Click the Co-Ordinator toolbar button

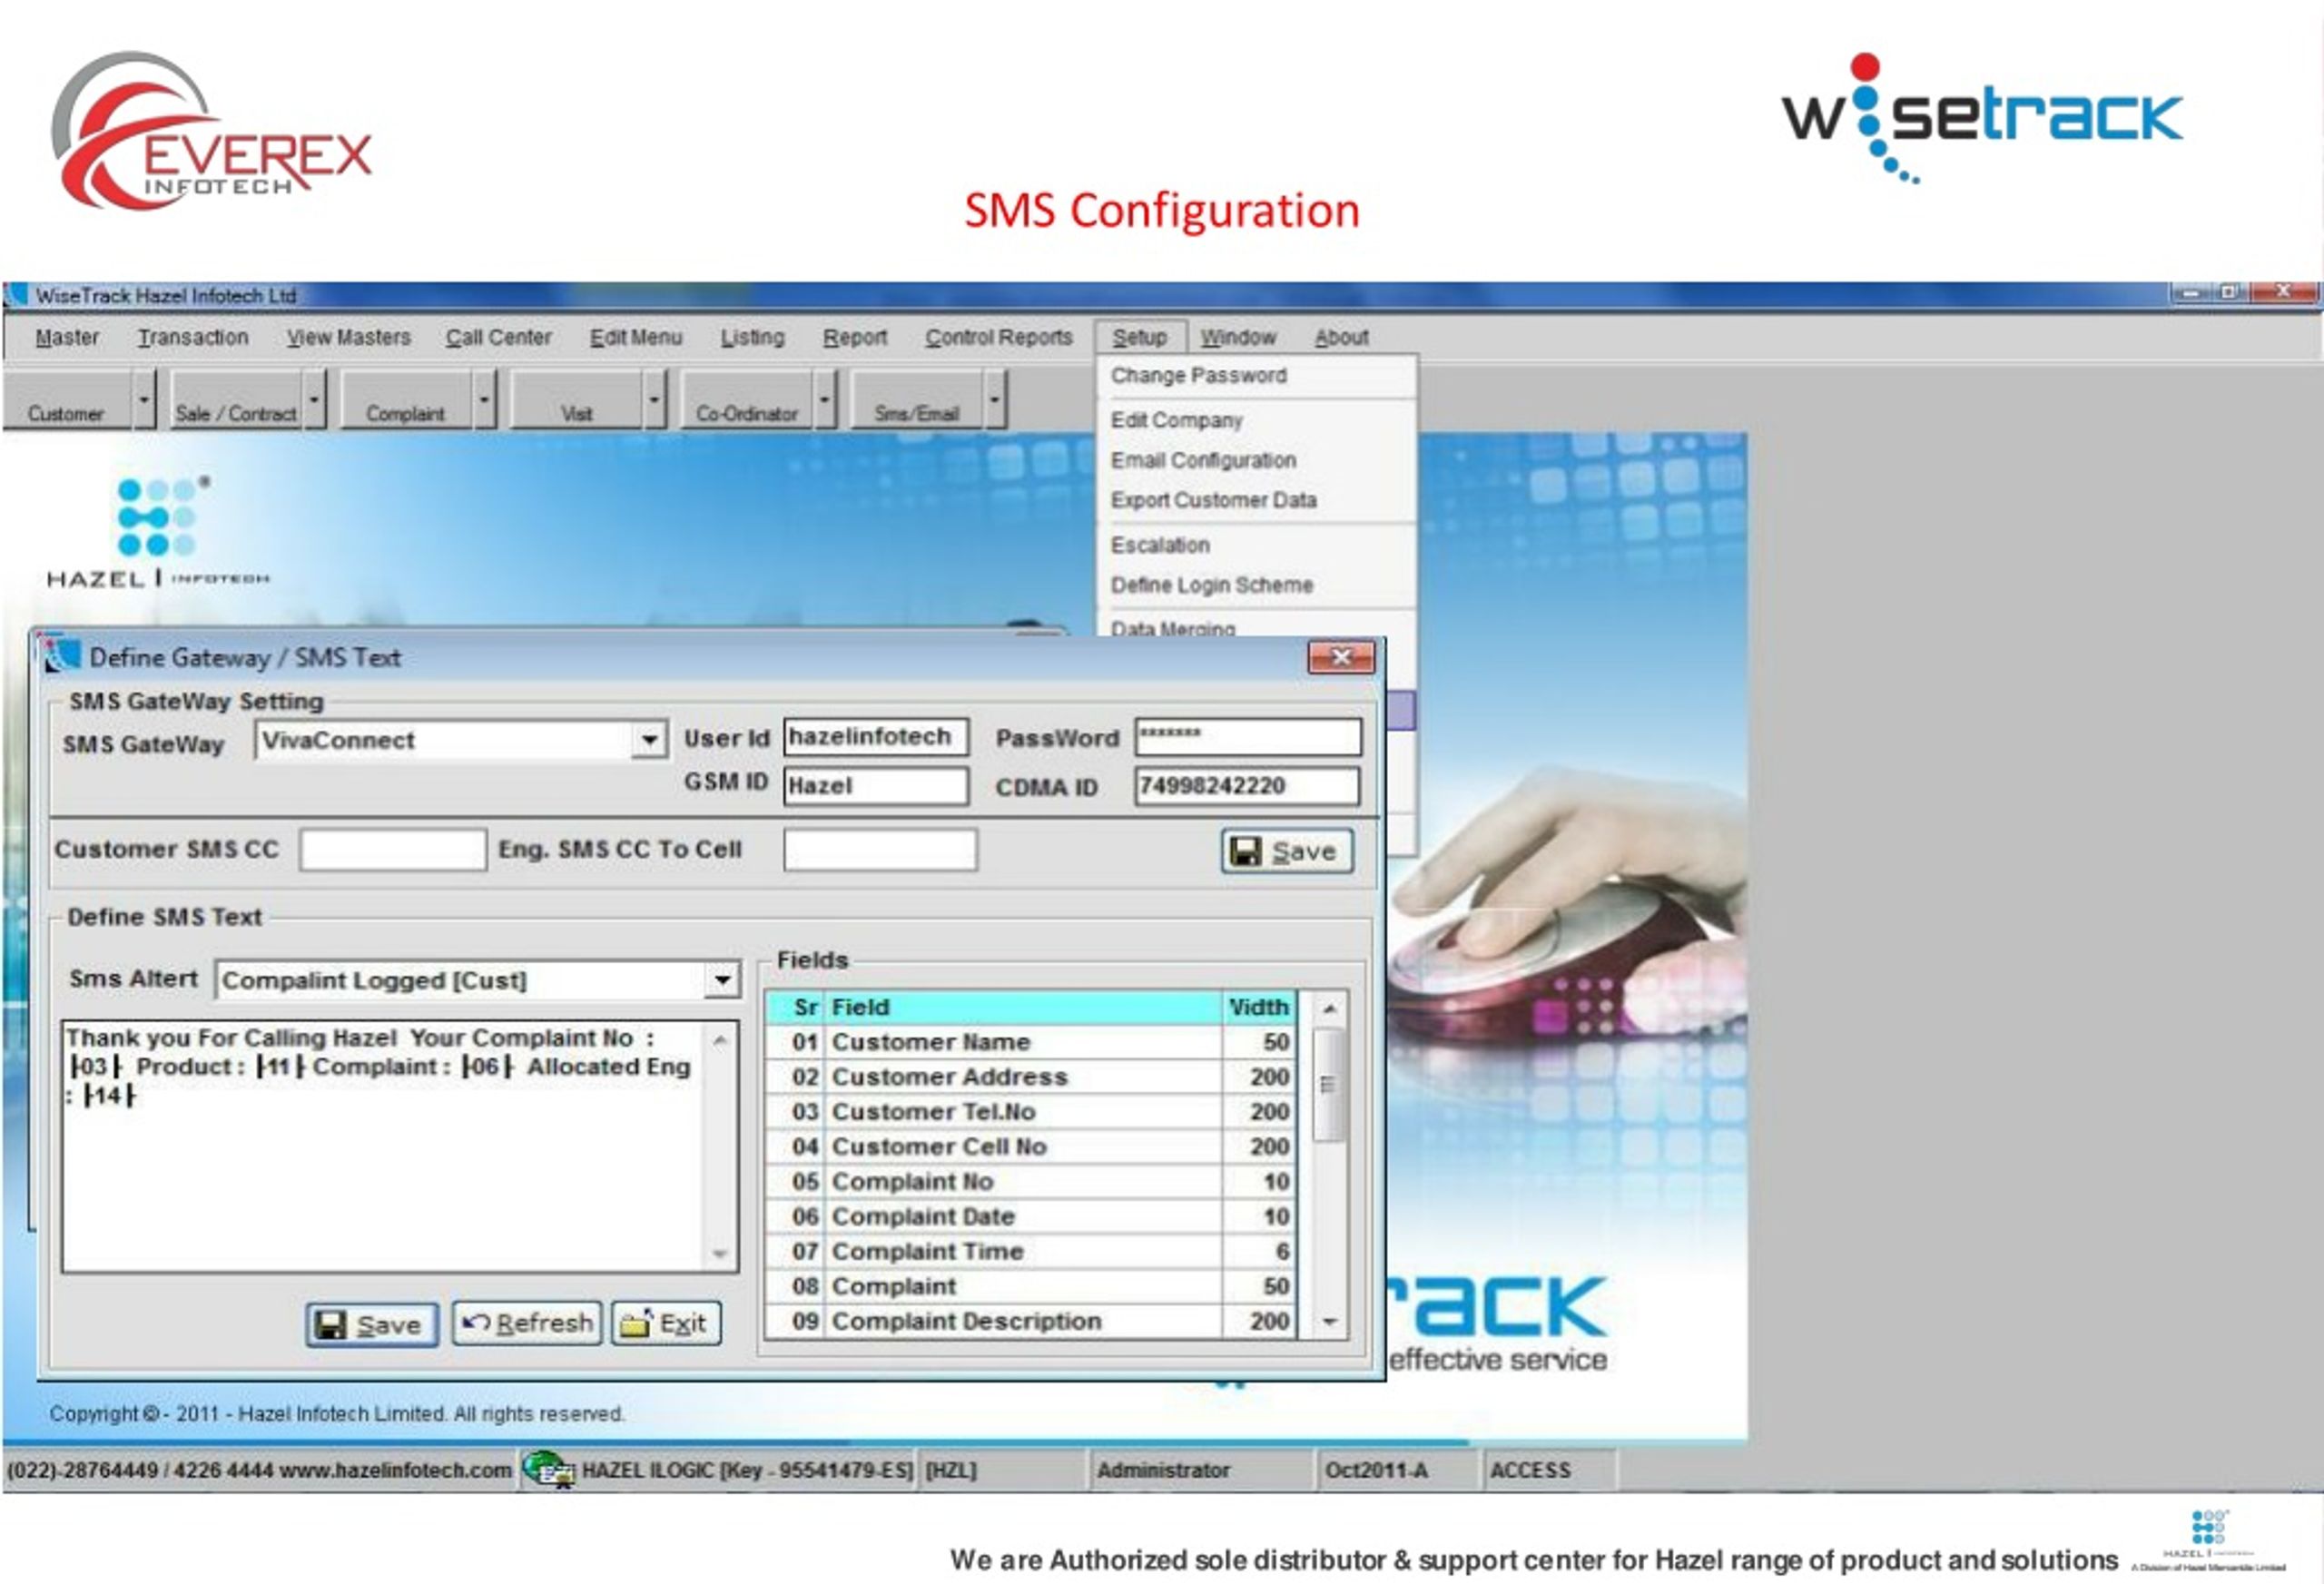(746, 401)
